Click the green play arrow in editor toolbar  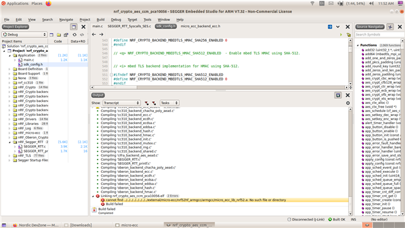[341, 35]
